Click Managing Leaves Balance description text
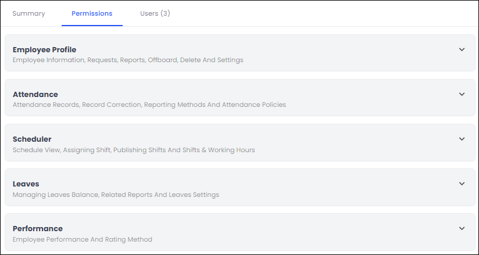The image size is (479, 255). (116, 195)
